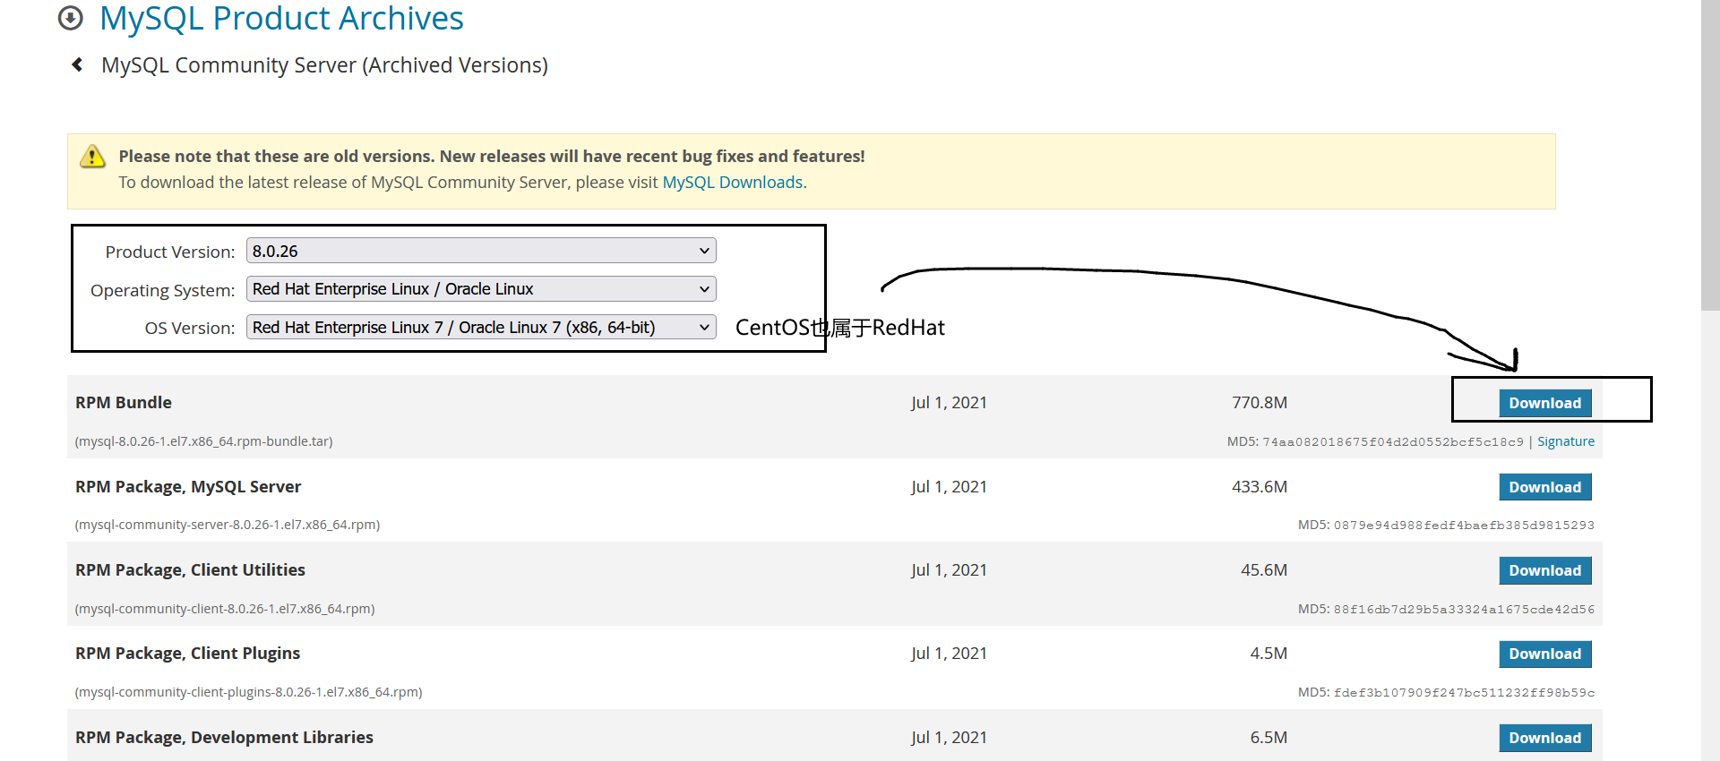This screenshot has width=1720, height=761.
Task: Click the Jul 1, 2021 date for Client Utilities
Action: tap(949, 570)
